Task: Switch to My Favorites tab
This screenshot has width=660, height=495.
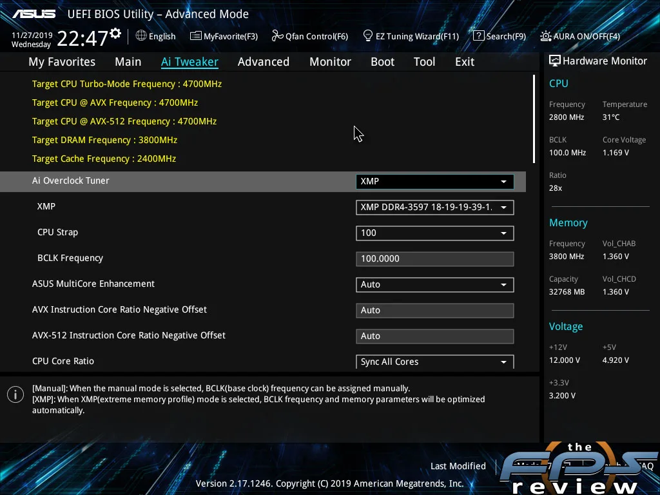Action: 62,62
